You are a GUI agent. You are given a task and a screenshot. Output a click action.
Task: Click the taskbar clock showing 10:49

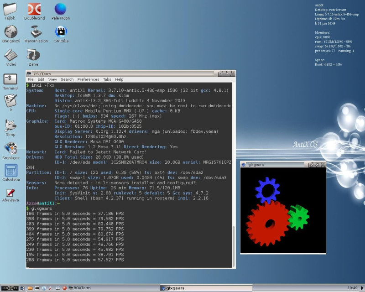352,288
